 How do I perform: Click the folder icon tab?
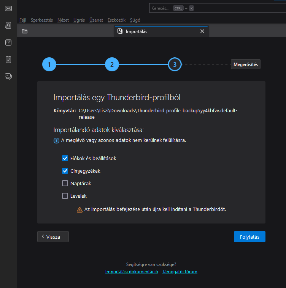click(x=25, y=31)
